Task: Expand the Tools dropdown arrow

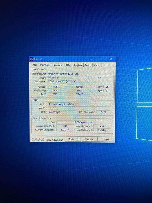Action: pyautogui.click(x=79, y=139)
